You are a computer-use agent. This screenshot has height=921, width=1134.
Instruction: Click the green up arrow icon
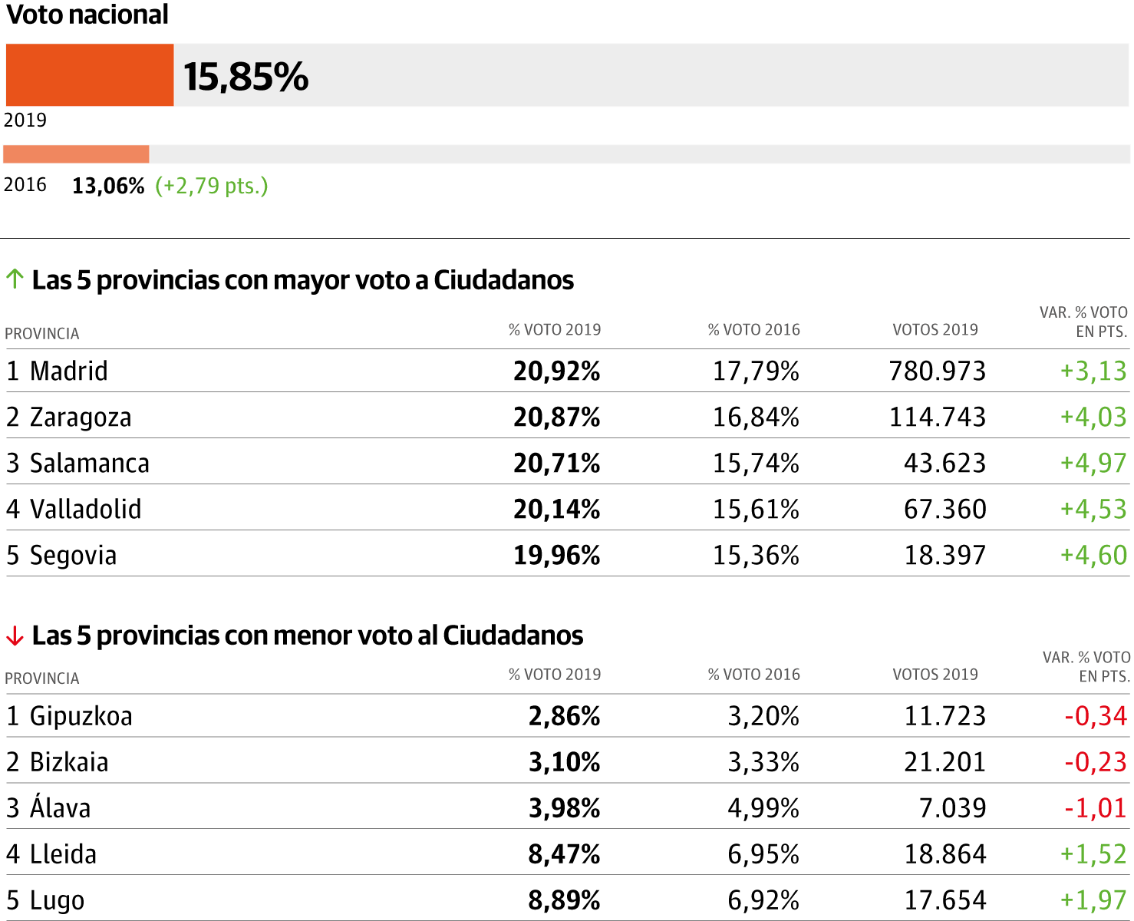15,279
